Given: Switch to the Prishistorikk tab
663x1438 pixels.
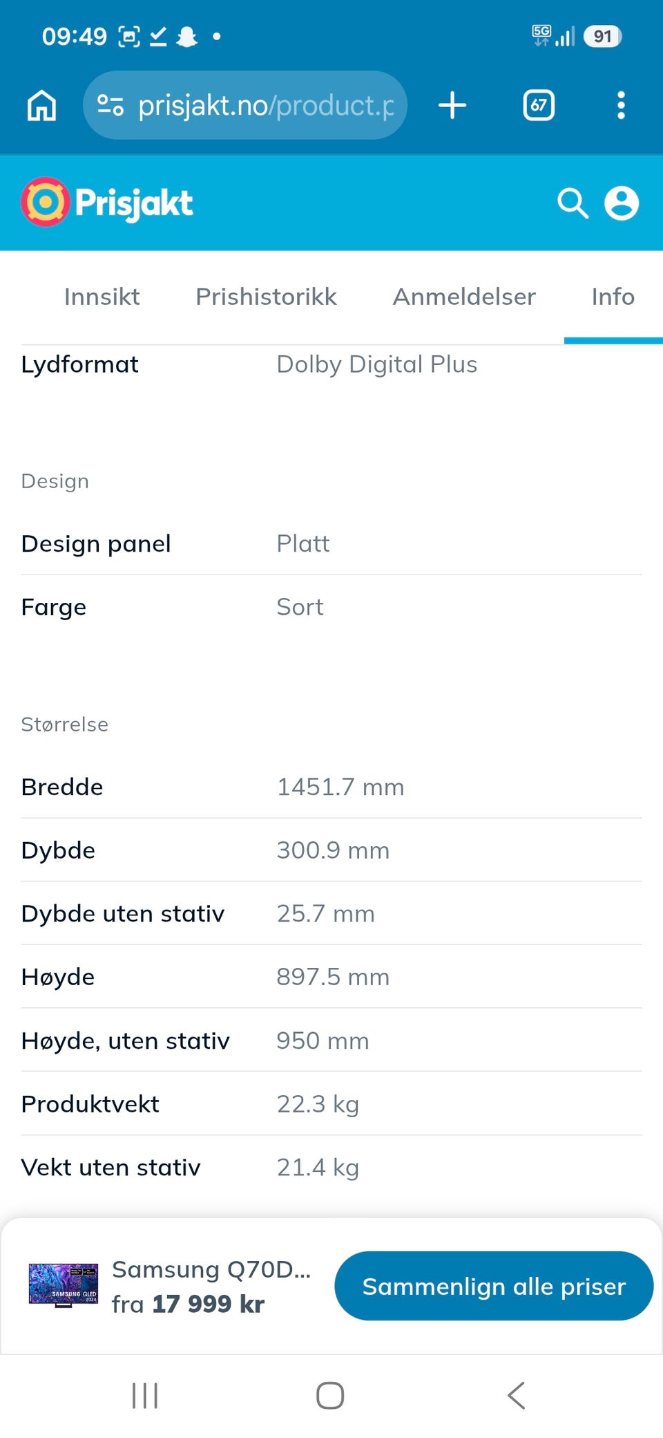Looking at the screenshot, I should tap(266, 297).
